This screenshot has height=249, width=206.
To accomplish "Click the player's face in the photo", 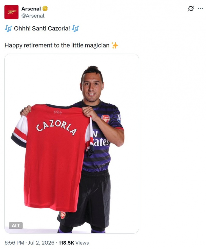I will (92, 87).
